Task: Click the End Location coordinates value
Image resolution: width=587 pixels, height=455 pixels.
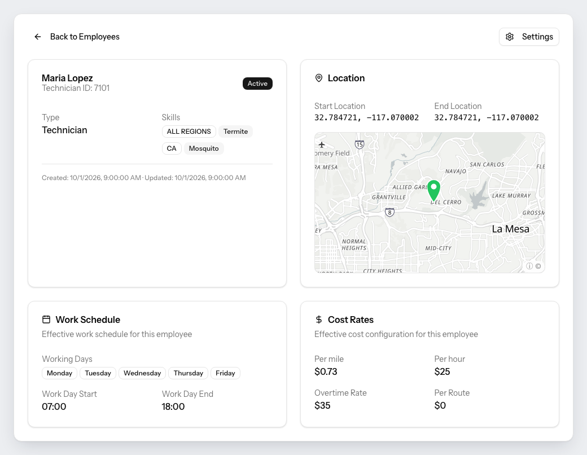Action: pos(487,117)
